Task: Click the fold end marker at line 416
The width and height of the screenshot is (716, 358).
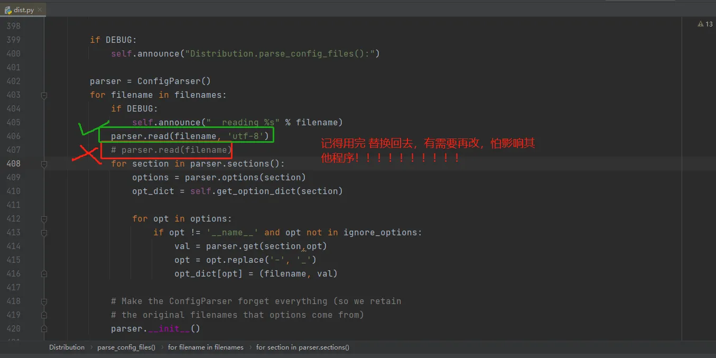Action: tap(44, 274)
